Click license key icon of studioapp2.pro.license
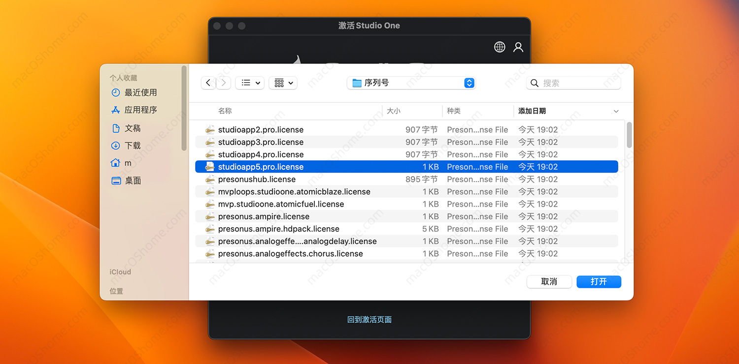The width and height of the screenshot is (739, 364). click(x=210, y=130)
